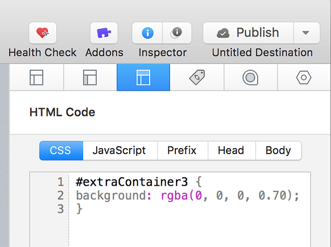Select the gray Inspector info icon
This screenshot has height=247, width=331.
coord(176,33)
